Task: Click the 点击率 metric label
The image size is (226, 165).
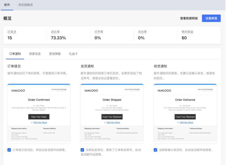Action: (x=142, y=32)
